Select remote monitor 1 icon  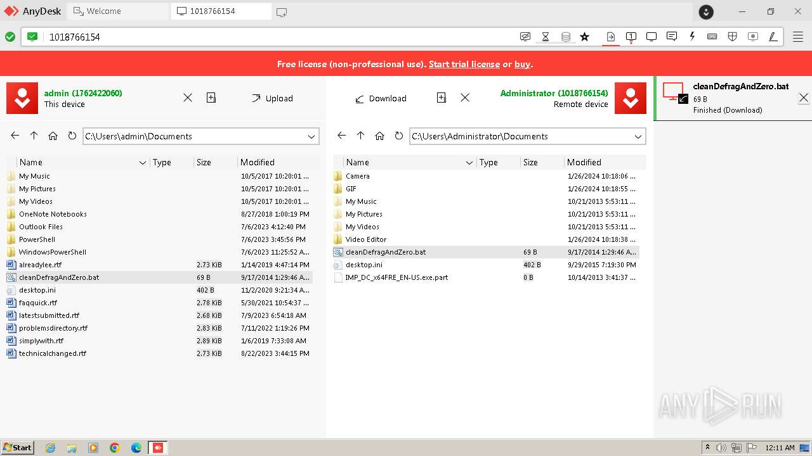(631, 37)
